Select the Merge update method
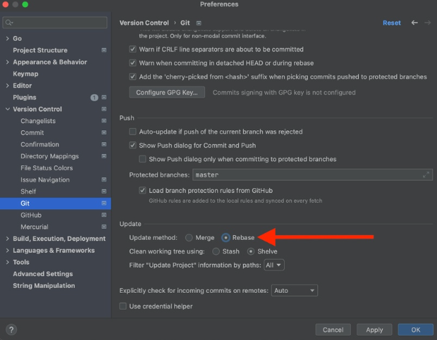The width and height of the screenshot is (437, 340). [189, 238]
